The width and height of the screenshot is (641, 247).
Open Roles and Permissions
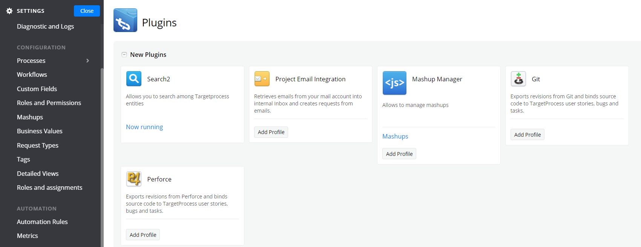click(49, 103)
